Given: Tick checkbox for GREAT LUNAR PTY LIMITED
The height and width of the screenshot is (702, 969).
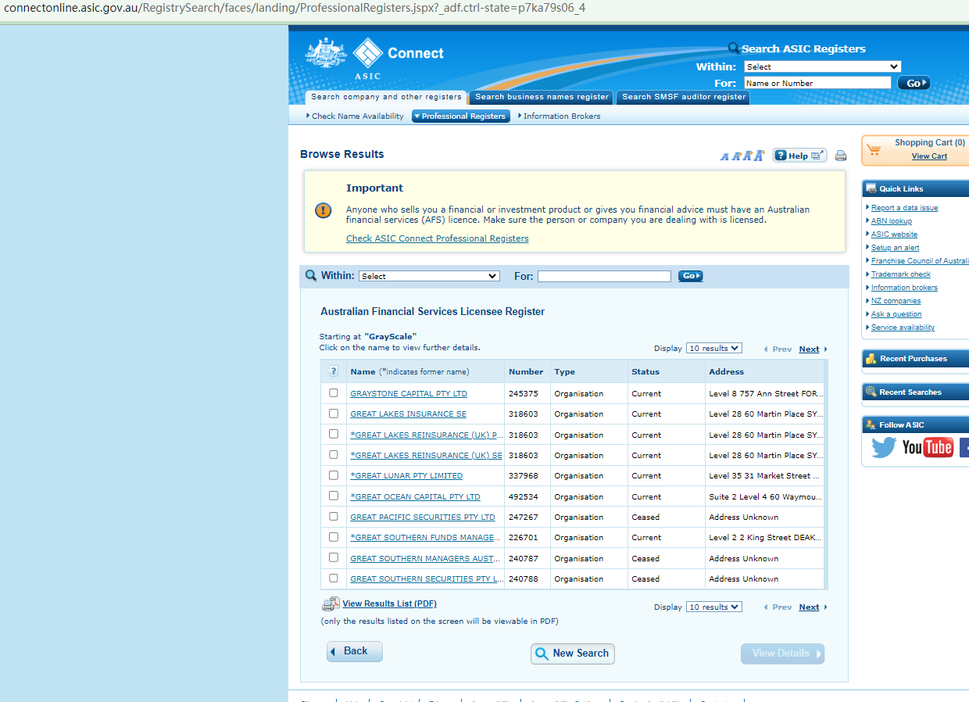Looking at the screenshot, I should [334, 475].
